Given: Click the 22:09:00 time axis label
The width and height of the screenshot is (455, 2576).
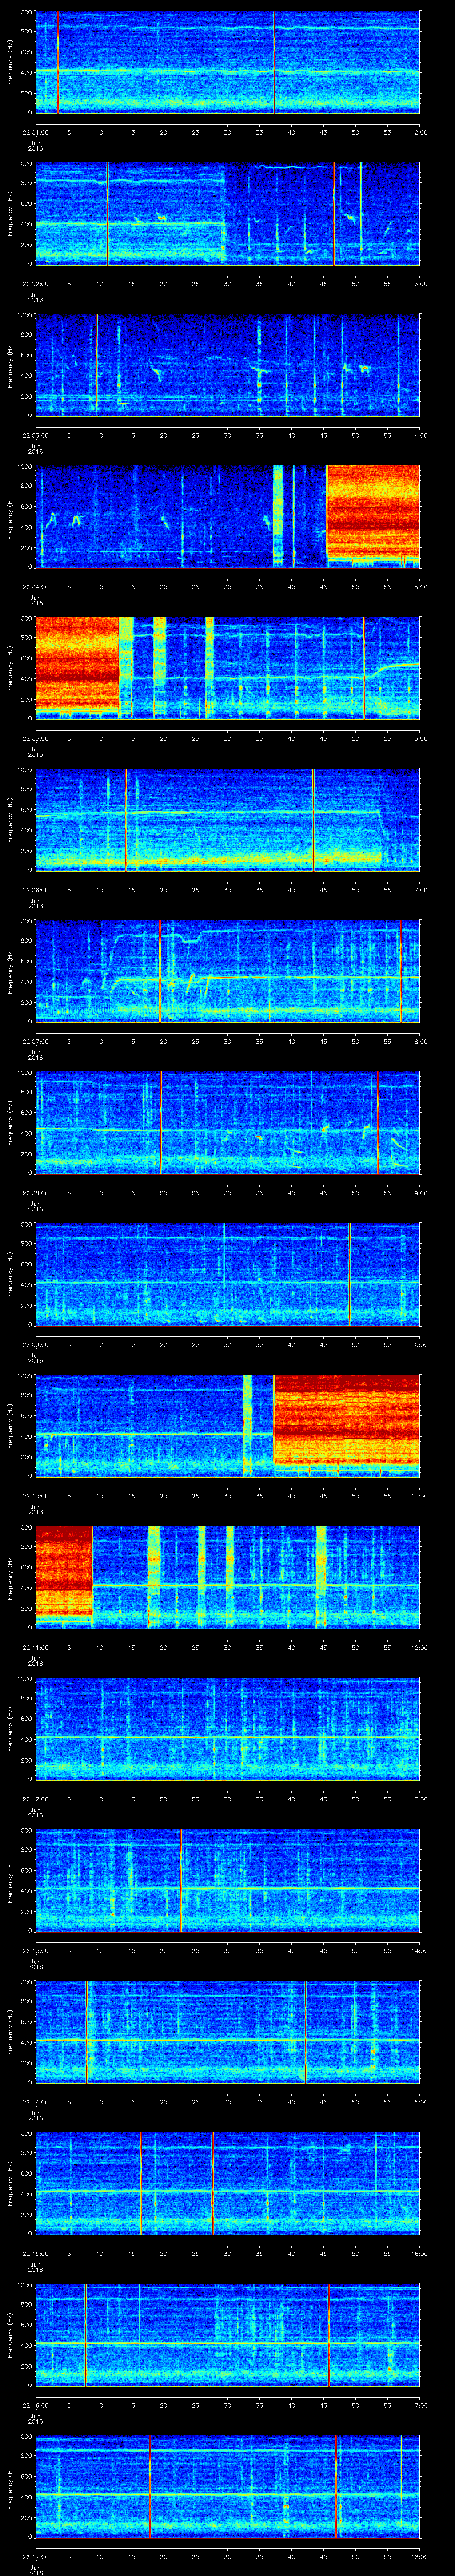Looking at the screenshot, I should [x=35, y=1344].
